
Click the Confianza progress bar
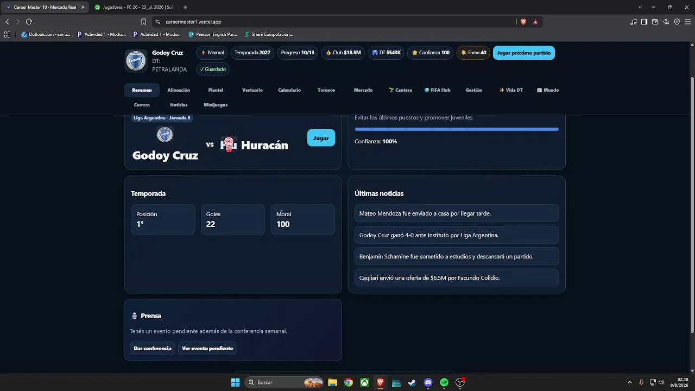click(457, 129)
